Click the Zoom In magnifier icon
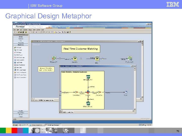The width and height of the screenshot is (182, 136). tap(63, 32)
